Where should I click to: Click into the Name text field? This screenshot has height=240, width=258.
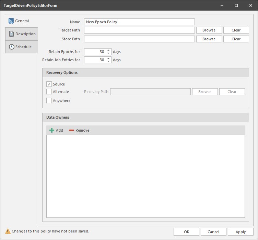point(139,22)
